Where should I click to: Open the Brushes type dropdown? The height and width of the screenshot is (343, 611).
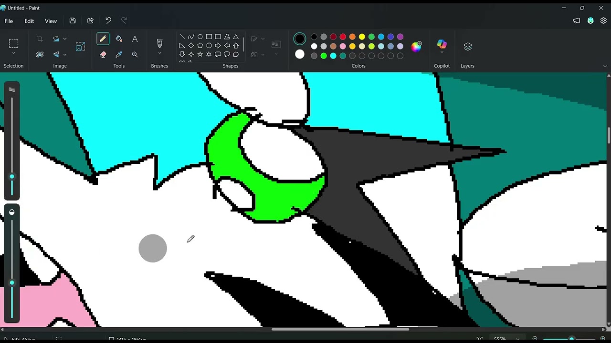[159, 53]
